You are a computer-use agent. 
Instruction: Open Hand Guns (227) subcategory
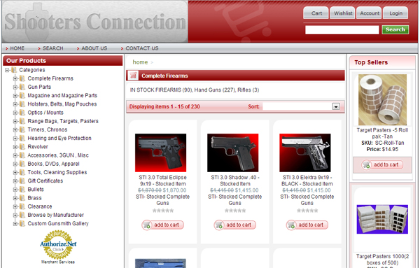pyautogui.click(x=215, y=90)
